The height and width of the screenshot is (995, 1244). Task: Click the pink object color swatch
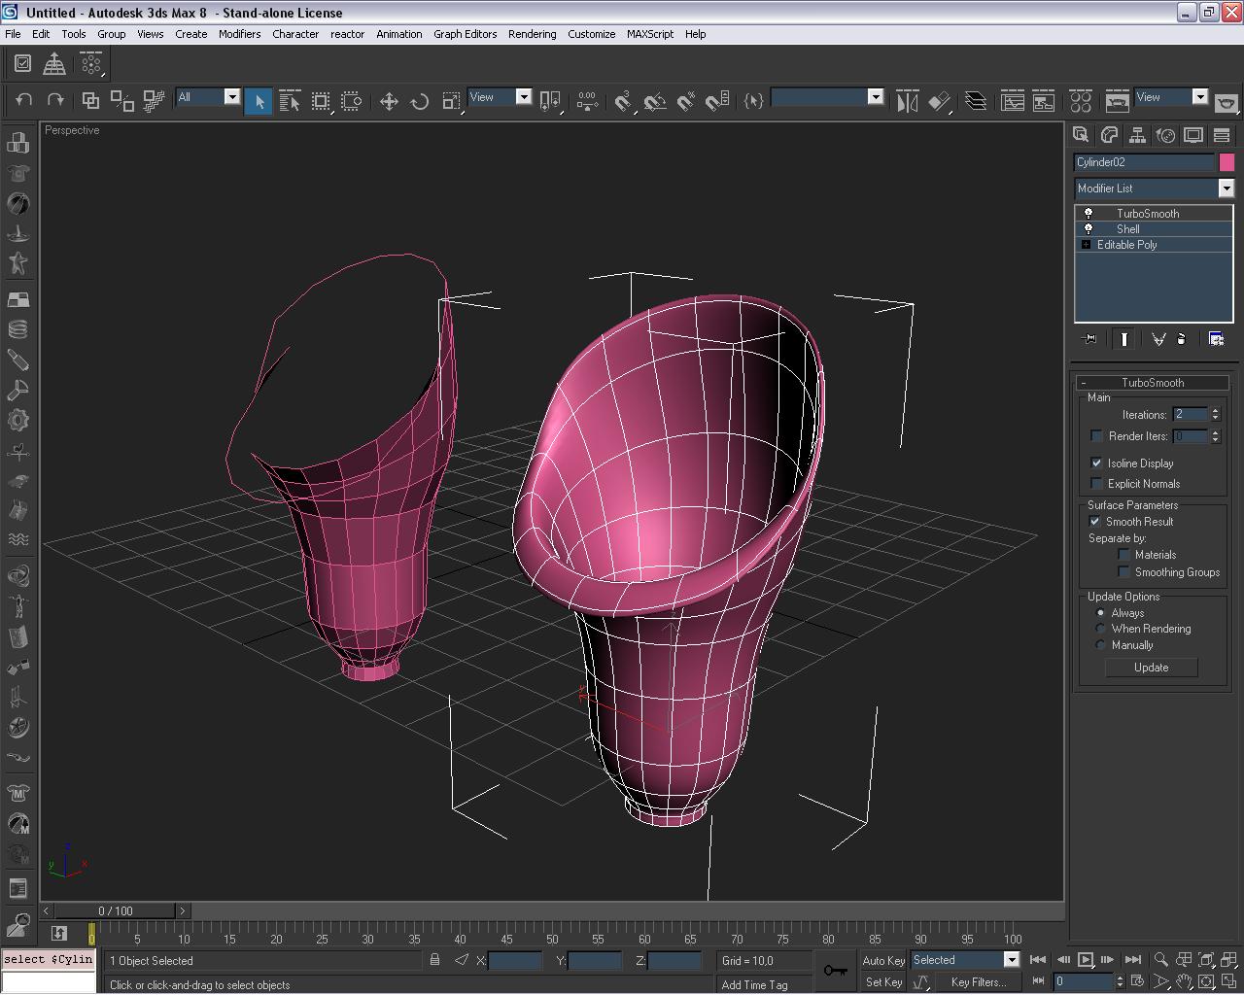tap(1227, 162)
